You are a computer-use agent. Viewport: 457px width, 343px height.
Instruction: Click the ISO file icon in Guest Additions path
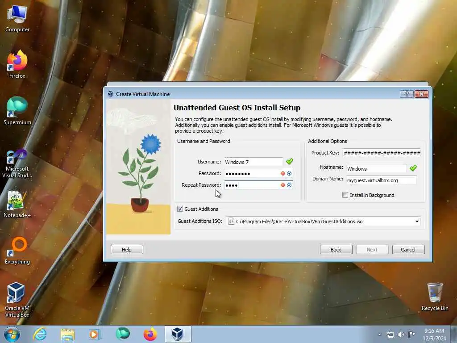231,222
